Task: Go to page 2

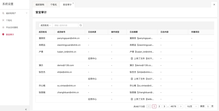Action: [x=159, y=106]
